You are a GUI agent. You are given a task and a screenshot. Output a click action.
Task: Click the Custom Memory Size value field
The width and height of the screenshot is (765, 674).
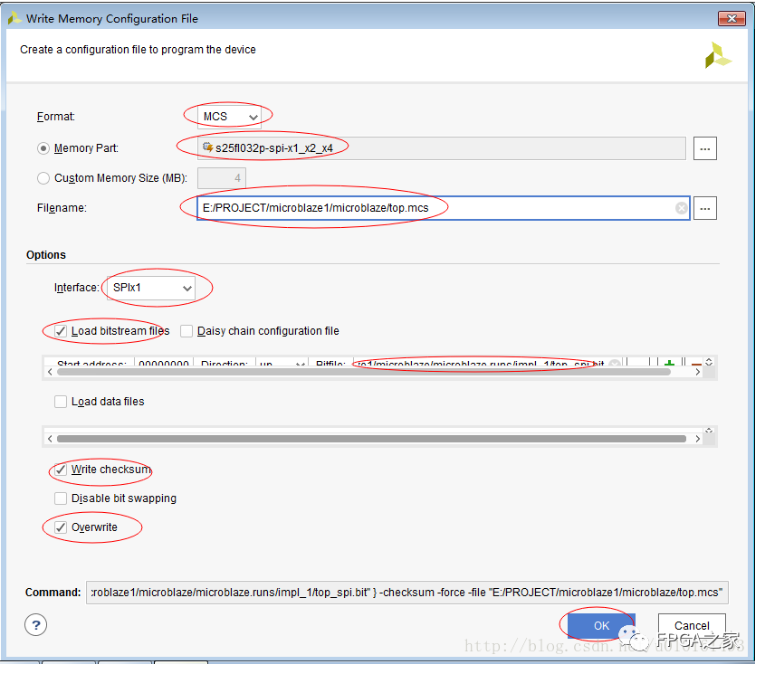pos(222,178)
